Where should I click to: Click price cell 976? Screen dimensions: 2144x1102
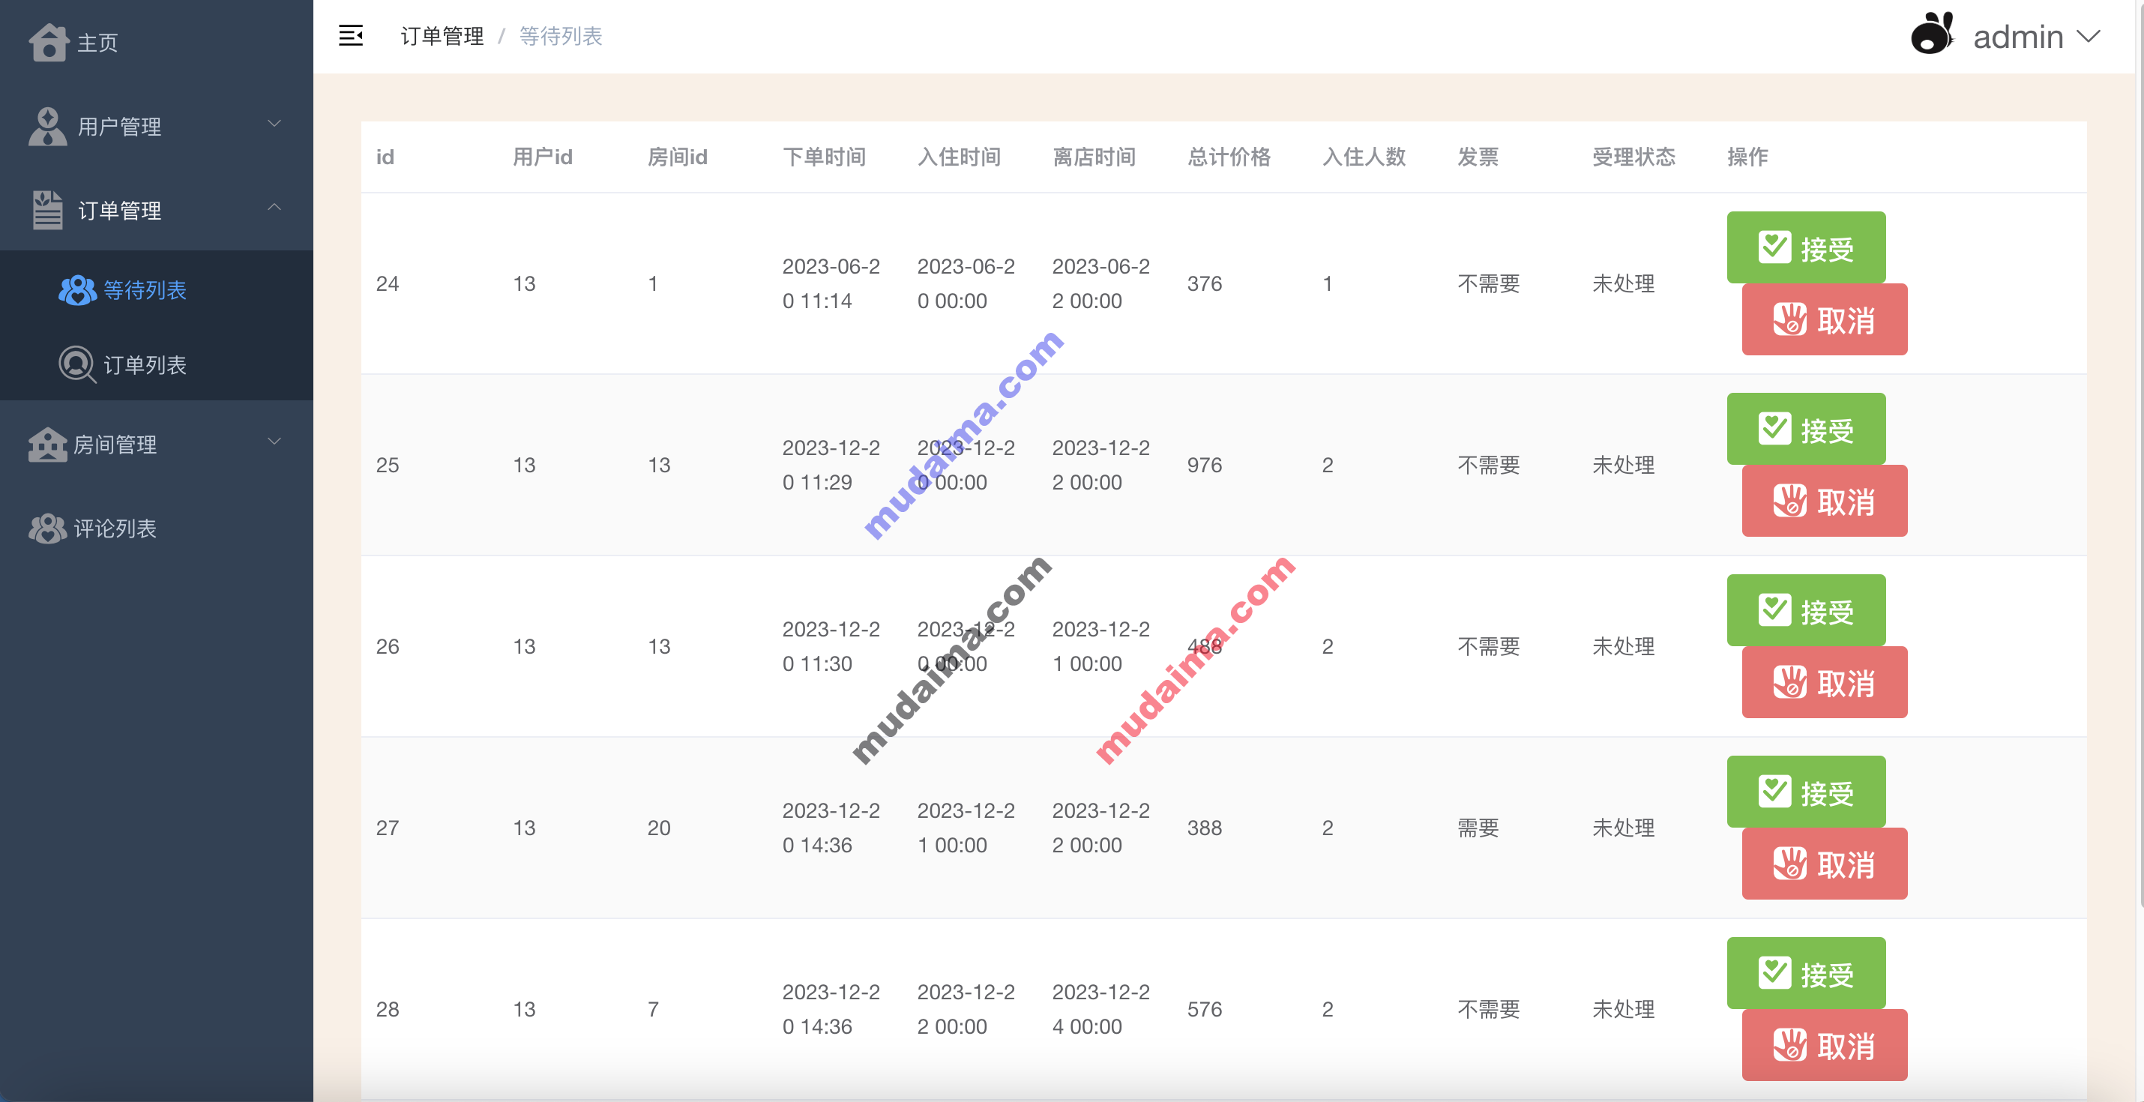pos(1205,465)
